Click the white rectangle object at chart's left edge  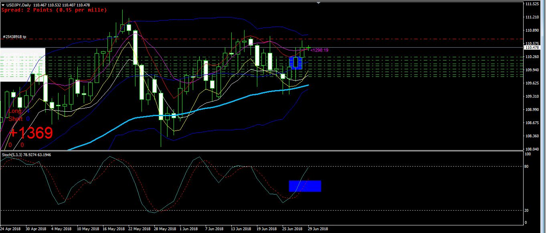pos(22,65)
